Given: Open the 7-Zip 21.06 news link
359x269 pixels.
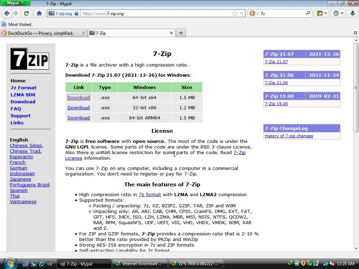Looking at the screenshot, I should pos(276,83).
